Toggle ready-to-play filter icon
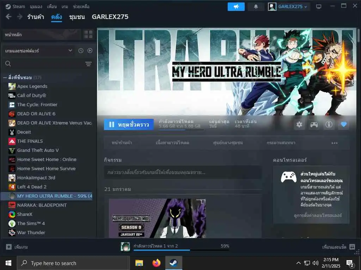 tap(90, 51)
